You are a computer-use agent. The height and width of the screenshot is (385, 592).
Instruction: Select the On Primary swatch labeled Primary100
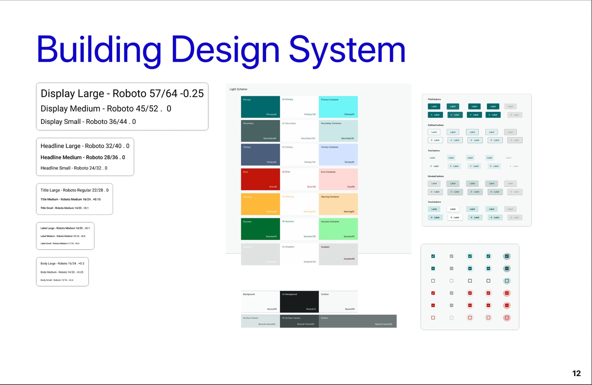coord(299,107)
